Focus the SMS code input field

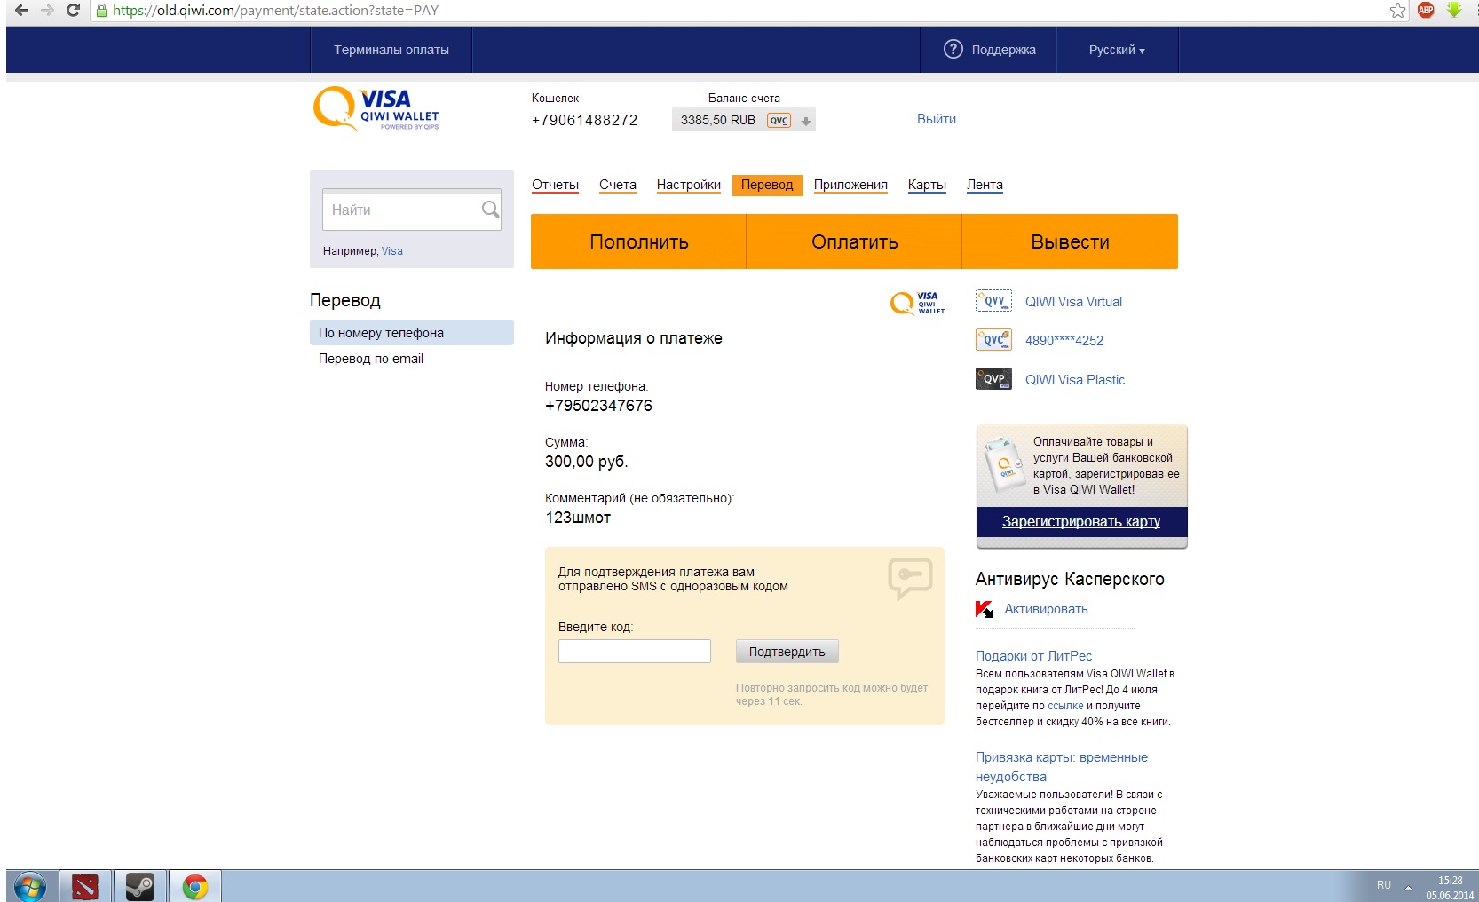[634, 652]
